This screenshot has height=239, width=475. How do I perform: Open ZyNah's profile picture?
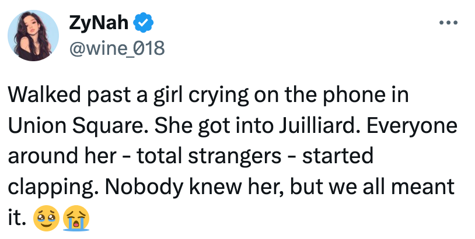coord(33,36)
